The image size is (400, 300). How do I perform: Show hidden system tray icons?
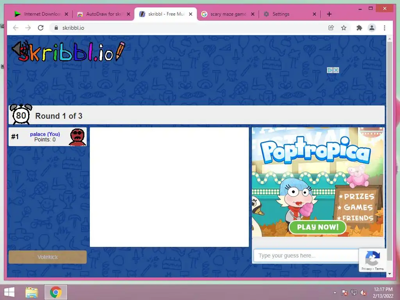pos(335,293)
